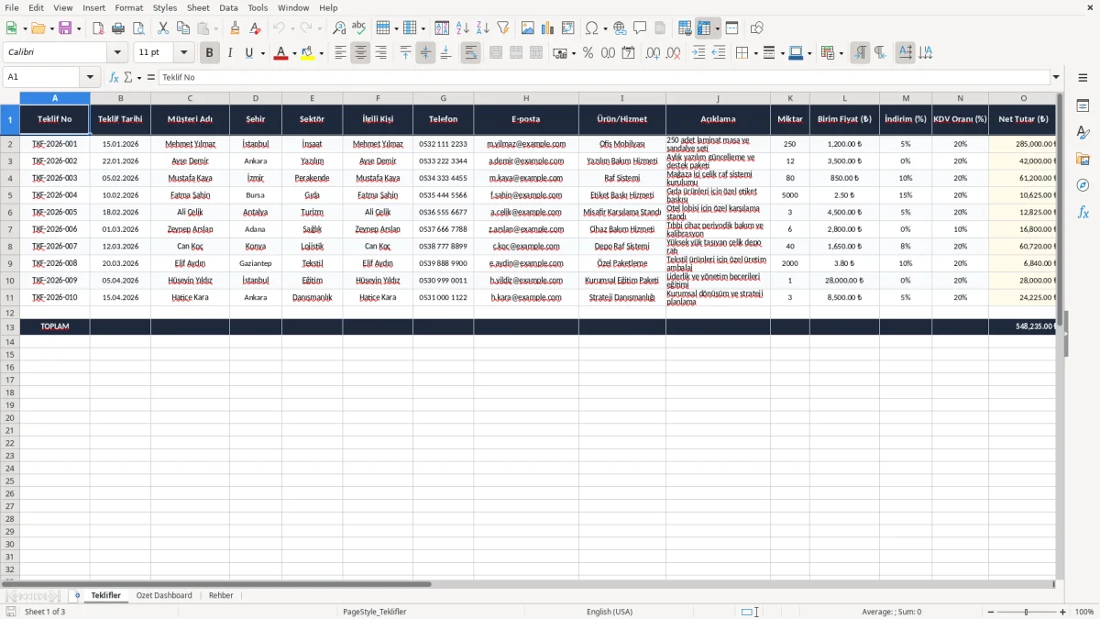Apply red font color swatch
The width and height of the screenshot is (1100, 619).
click(x=280, y=53)
